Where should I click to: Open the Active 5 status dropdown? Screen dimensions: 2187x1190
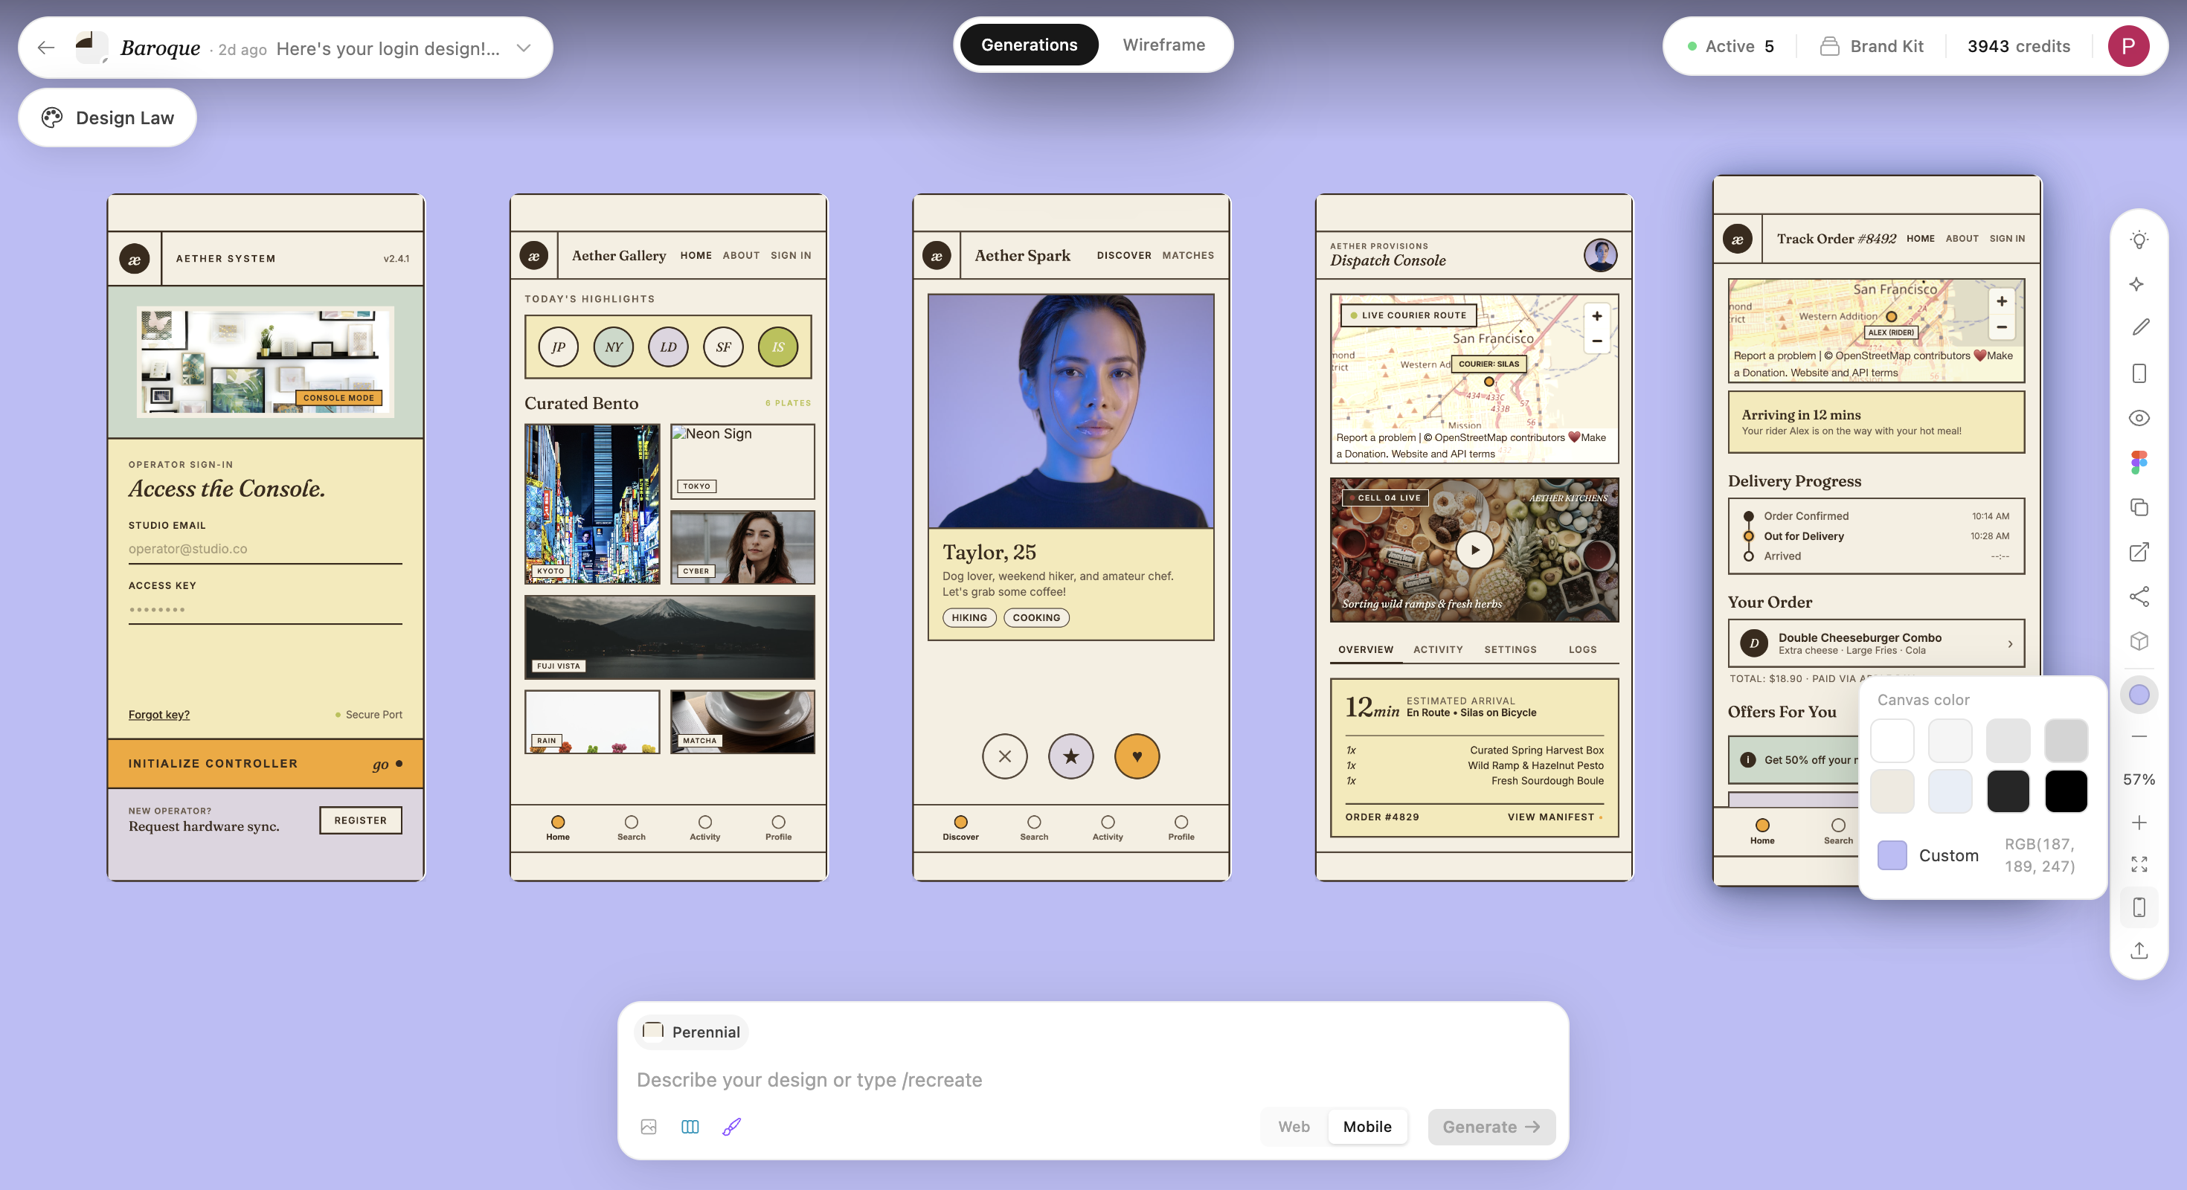pyautogui.click(x=1730, y=47)
